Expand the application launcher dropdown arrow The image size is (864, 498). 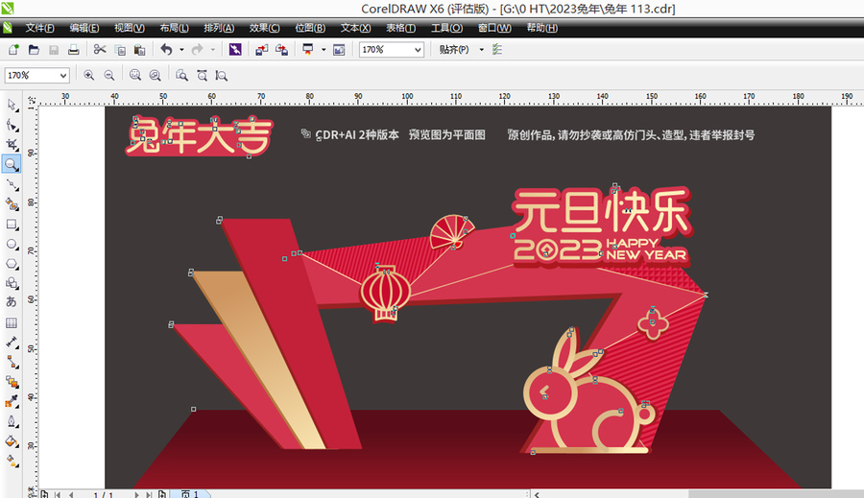(x=324, y=50)
